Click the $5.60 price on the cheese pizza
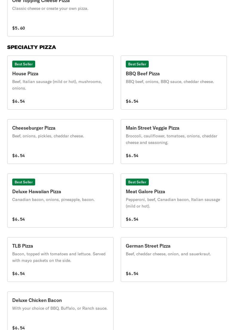Viewport: 234px width, 330px height. (18, 28)
